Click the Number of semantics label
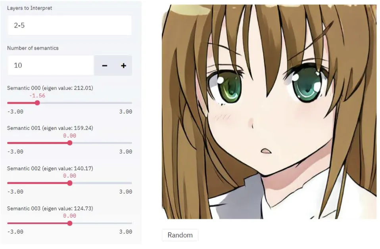Viewport: 380px width, 249px height. [x=33, y=48]
